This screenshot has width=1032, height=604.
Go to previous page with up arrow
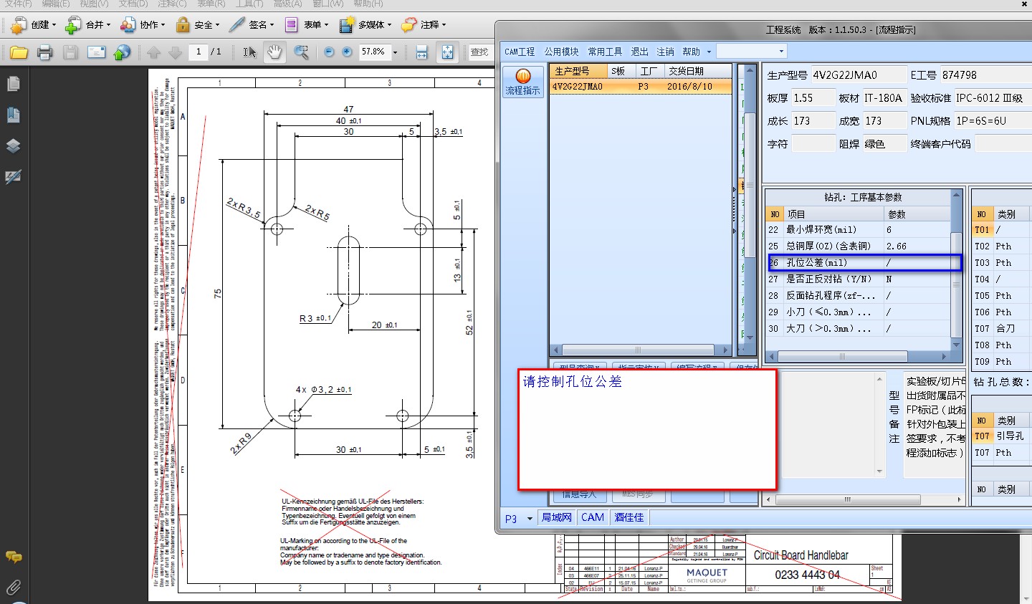[x=153, y=52]
